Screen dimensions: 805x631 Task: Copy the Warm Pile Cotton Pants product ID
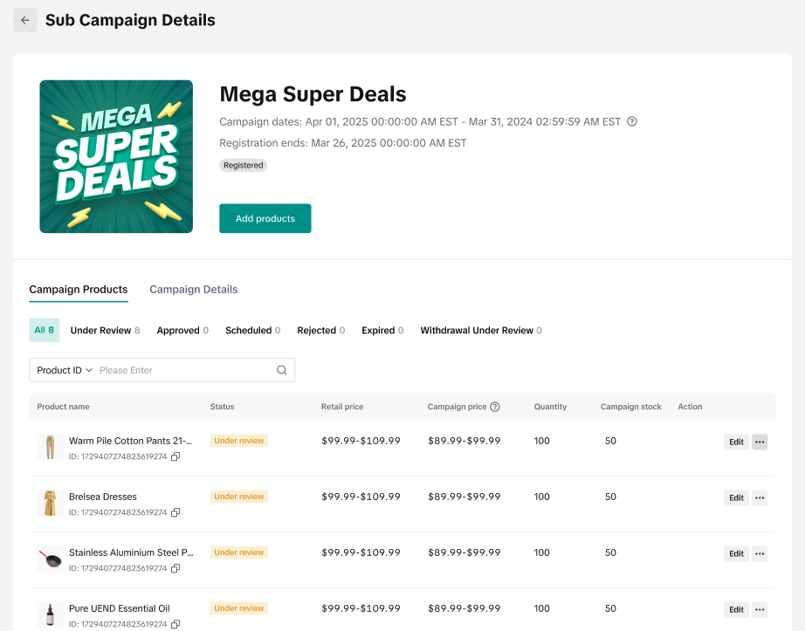tap(175, 456)
